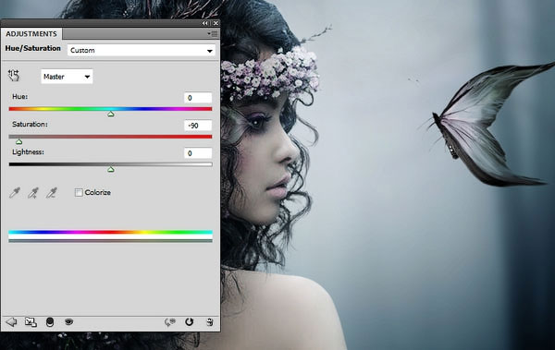Viewport: 555px width, 350px height.
Task: View previous state icon
Action: (170, 322)
